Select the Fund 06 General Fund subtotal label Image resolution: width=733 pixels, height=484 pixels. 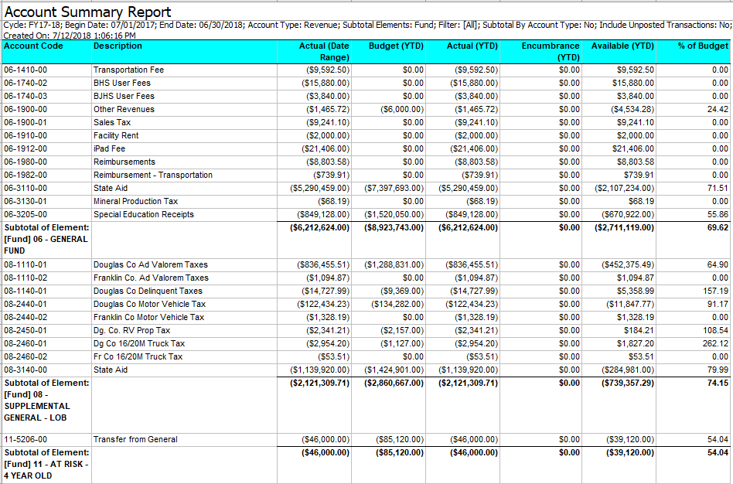click(x=46, y=239)
